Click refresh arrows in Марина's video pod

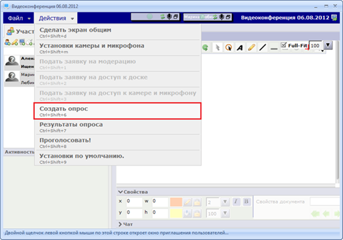tap(215, 17)
